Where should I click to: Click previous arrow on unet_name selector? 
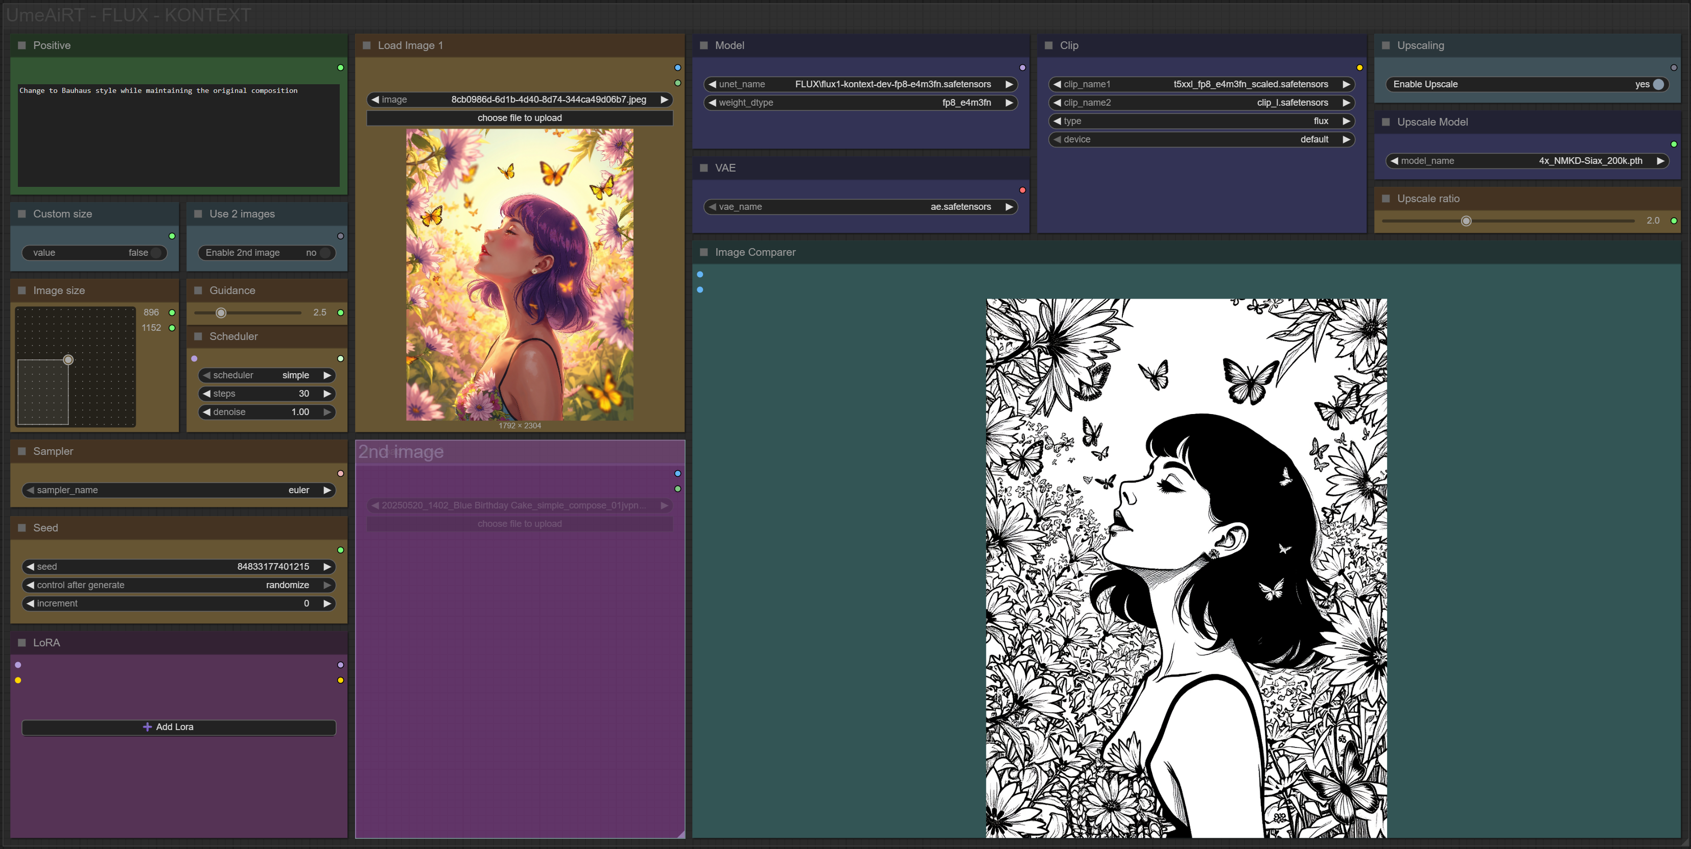click(x=712, y=84)
